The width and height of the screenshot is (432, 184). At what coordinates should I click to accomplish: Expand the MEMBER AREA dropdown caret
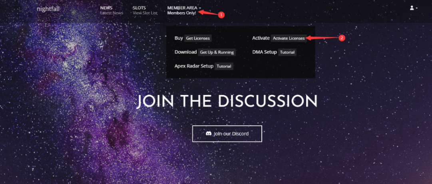[200, 8]
